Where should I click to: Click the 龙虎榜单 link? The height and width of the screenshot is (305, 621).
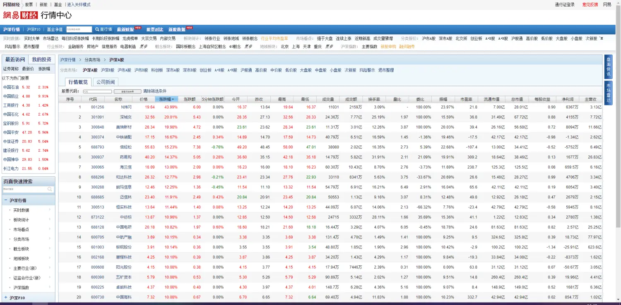(130, 38)
